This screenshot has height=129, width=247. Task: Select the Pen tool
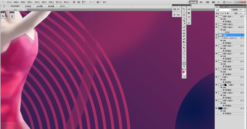pyautogui.click(x=184, y=51)
